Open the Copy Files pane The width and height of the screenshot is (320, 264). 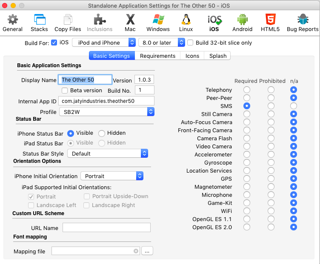(x=68, y=23)
